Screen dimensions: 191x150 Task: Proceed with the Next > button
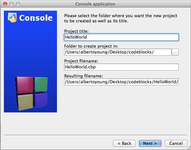tap(150, 143)
